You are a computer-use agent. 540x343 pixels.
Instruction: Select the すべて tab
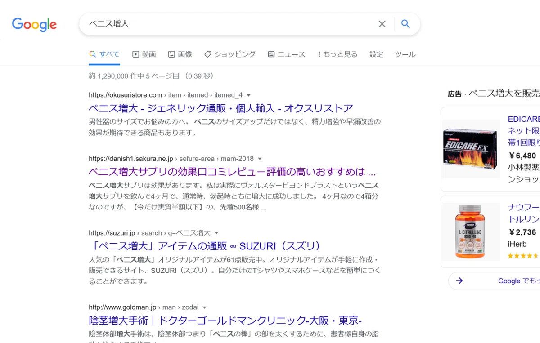(x=104, y=54)
